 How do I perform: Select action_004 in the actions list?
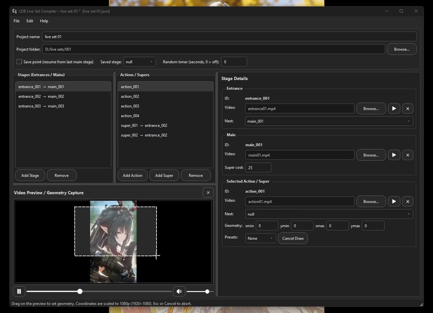(165, 116)
